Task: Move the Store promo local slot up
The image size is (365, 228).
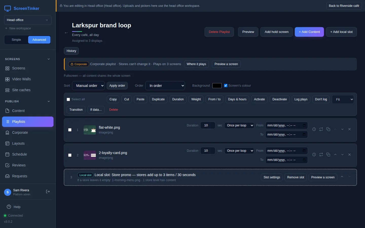Action: click(x=342, y=177)
